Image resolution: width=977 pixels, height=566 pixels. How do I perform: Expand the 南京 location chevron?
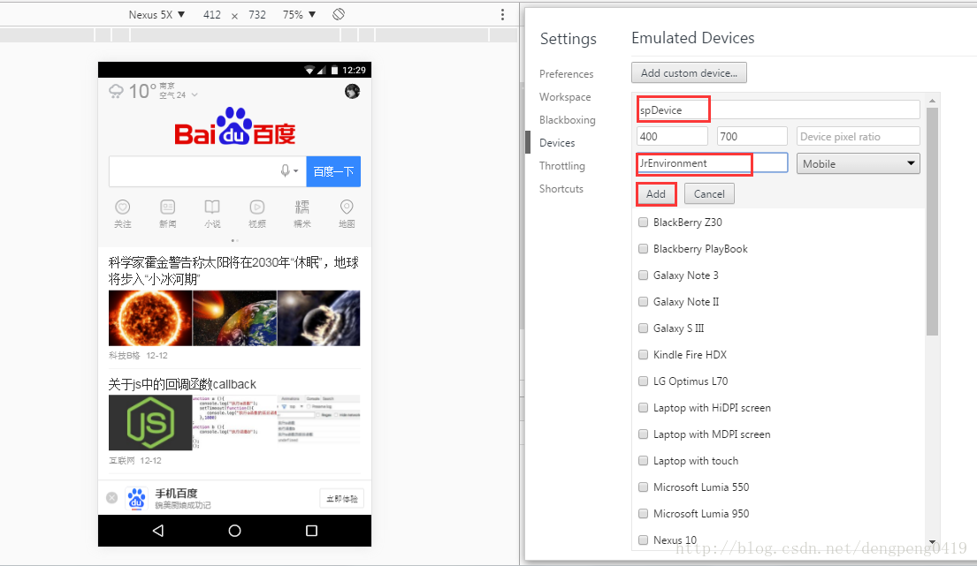(195, 95)
